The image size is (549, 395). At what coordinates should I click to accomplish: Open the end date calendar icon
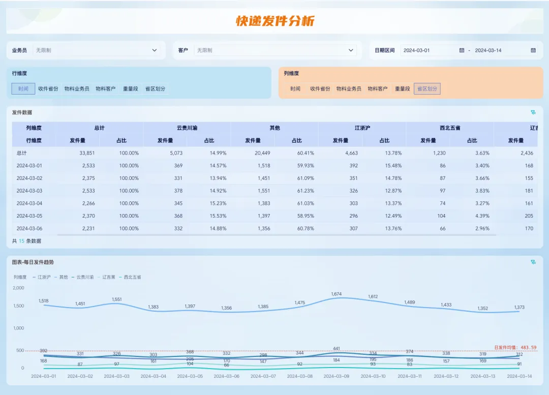[533, 50]
